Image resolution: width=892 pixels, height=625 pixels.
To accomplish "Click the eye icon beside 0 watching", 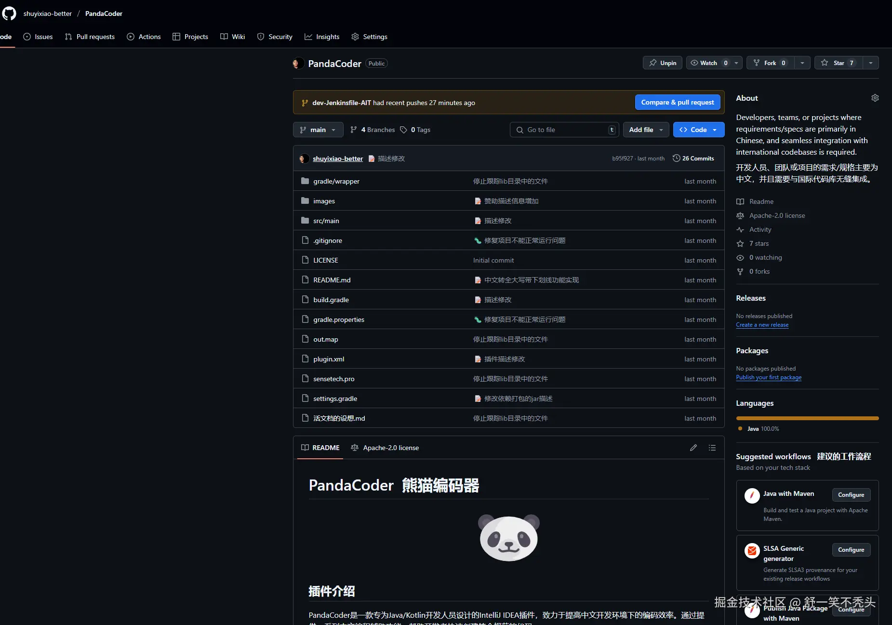I will (740, 258).
